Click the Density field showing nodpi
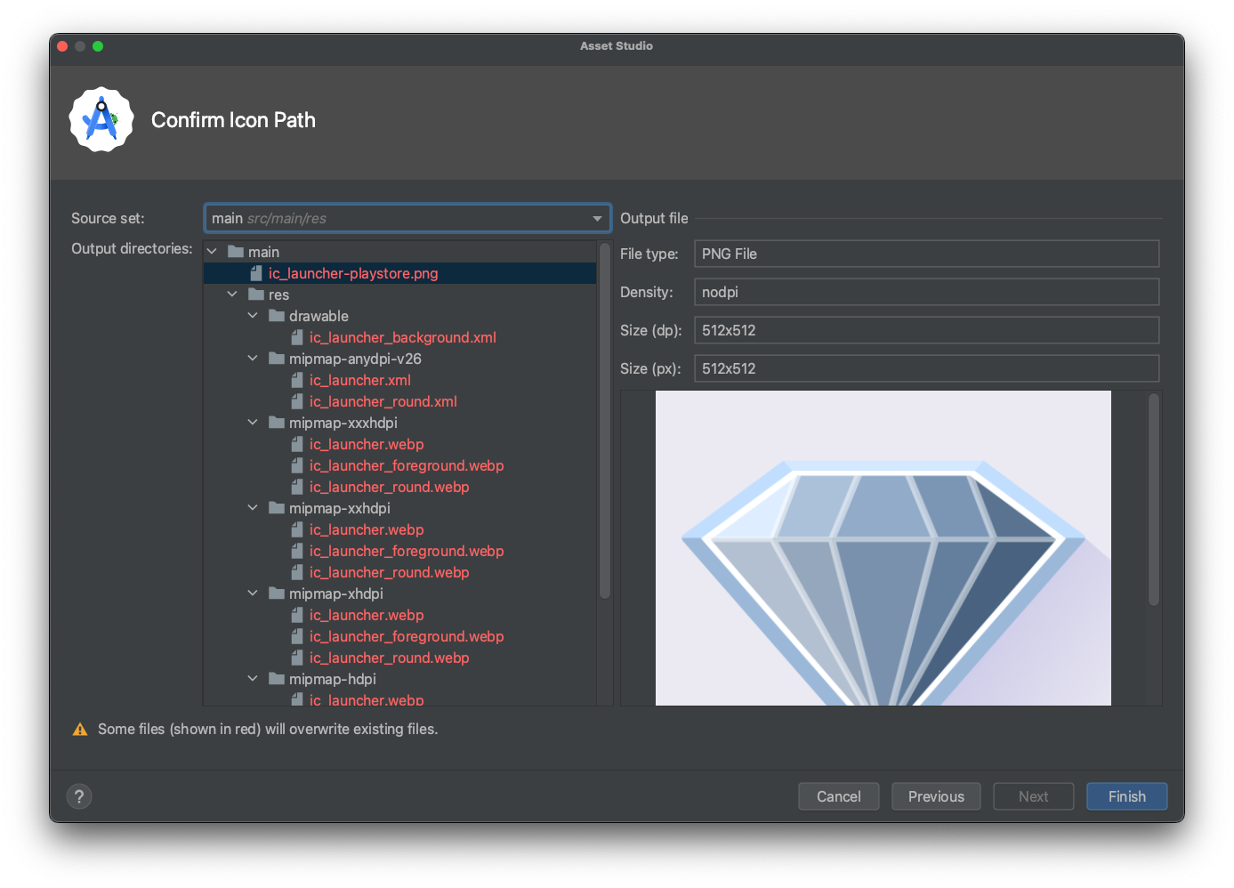1234x888 pixels. pyautogui.click(x=927, y=292)
